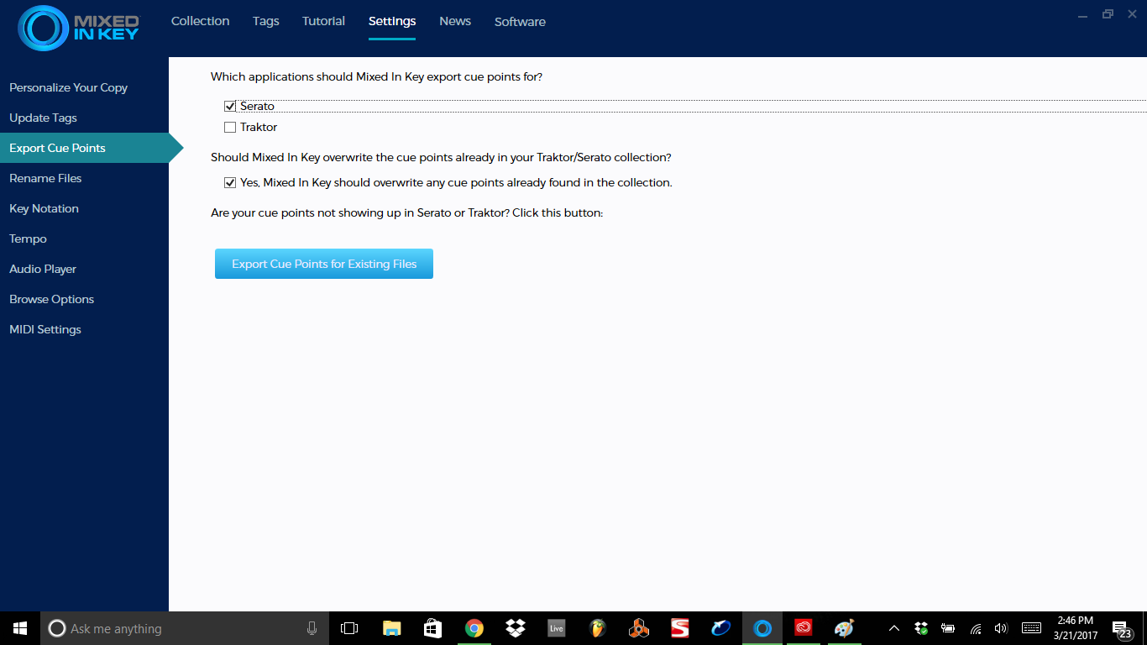Click Export Cue Points for Existing Files
The image size is (1147, 645).
[324, 264]
